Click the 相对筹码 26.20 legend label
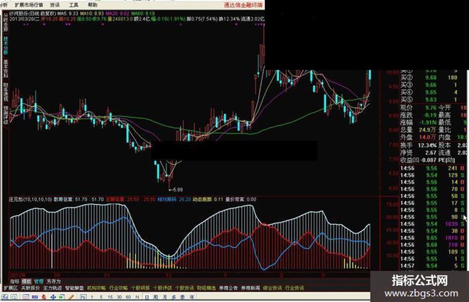The image size is (469, 302). point(174,199)
